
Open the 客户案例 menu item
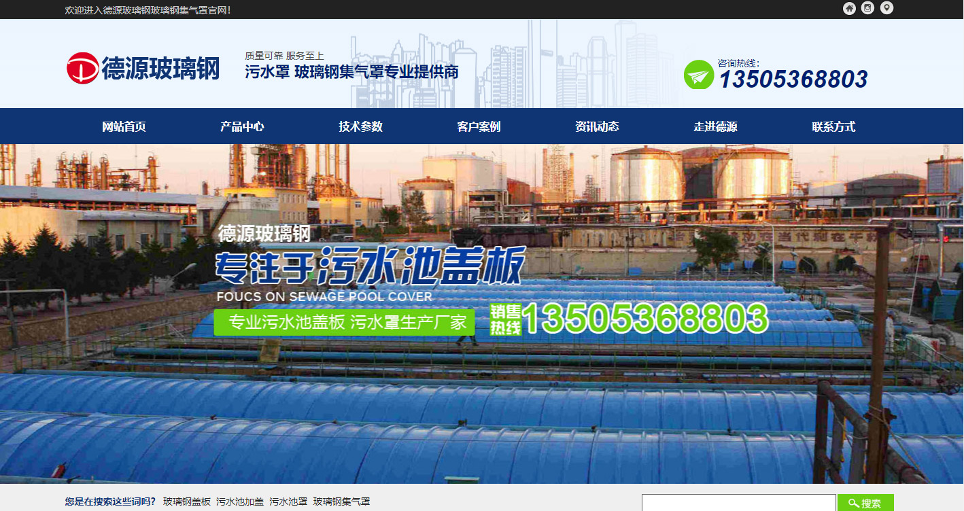click(x=477, y=126)
